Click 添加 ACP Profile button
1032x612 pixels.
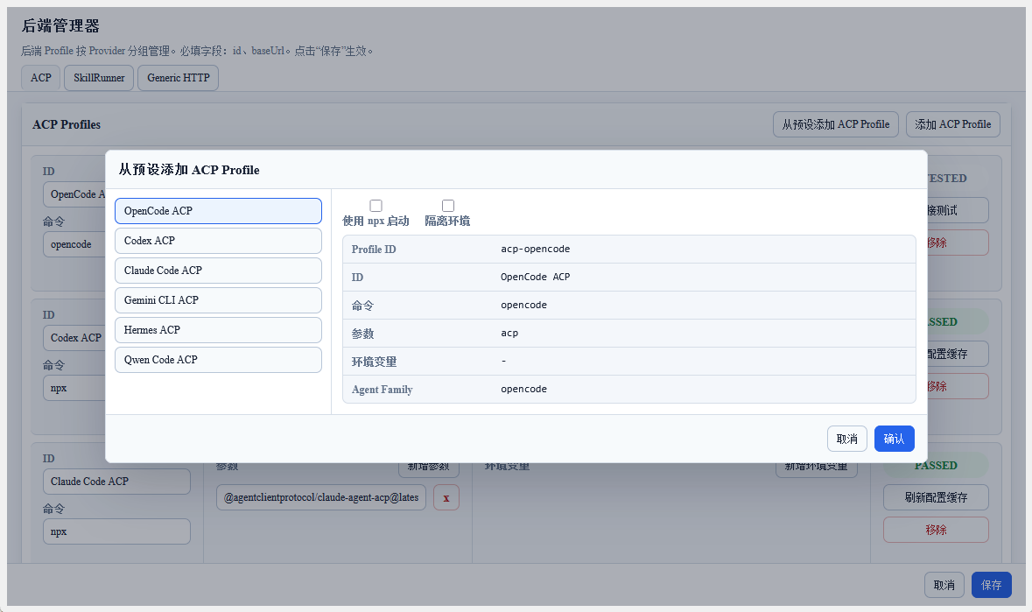coord(952,124)
